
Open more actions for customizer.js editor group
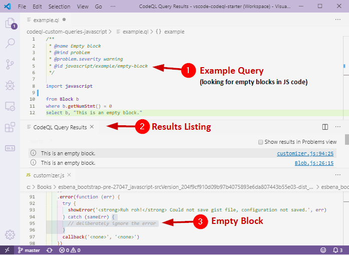point(338,175)
